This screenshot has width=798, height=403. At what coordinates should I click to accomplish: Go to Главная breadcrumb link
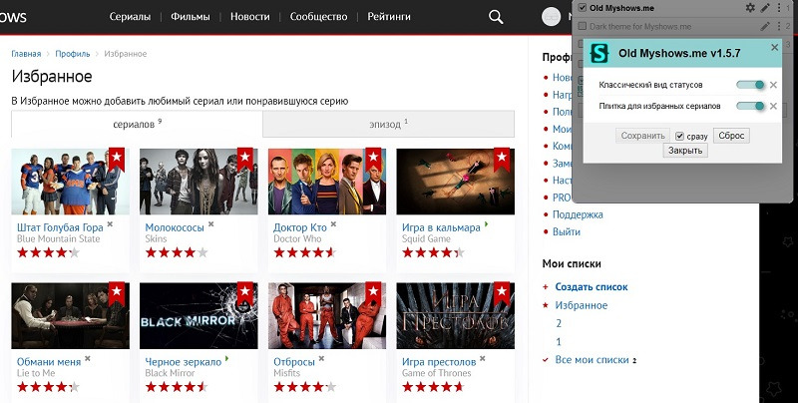(x=26, y=54)
